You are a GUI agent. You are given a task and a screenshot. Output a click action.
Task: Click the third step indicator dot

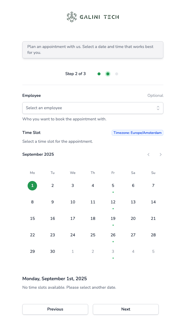coord(117,74)
